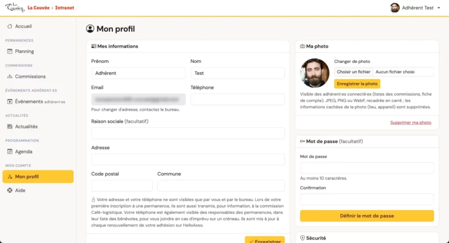Image resolution: width=449 pixels, height=243 pixels.
Task: Click Choisir un fichier button
Action: coord(354,72)
